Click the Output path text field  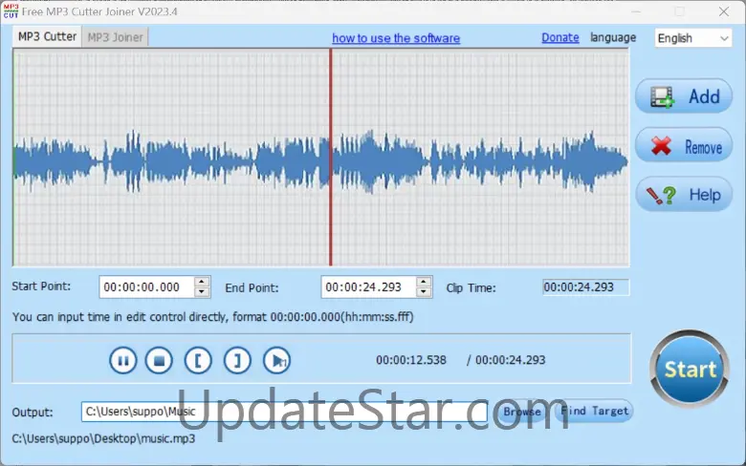point(284,412)
